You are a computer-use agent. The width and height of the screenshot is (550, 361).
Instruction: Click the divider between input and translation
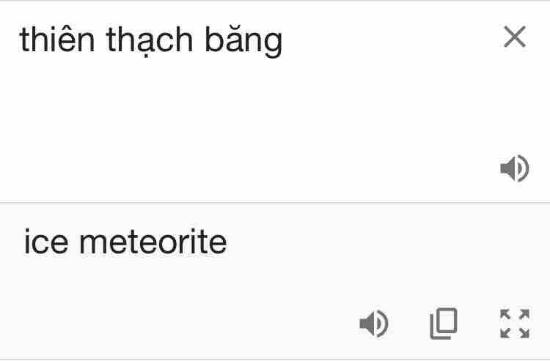275,203
